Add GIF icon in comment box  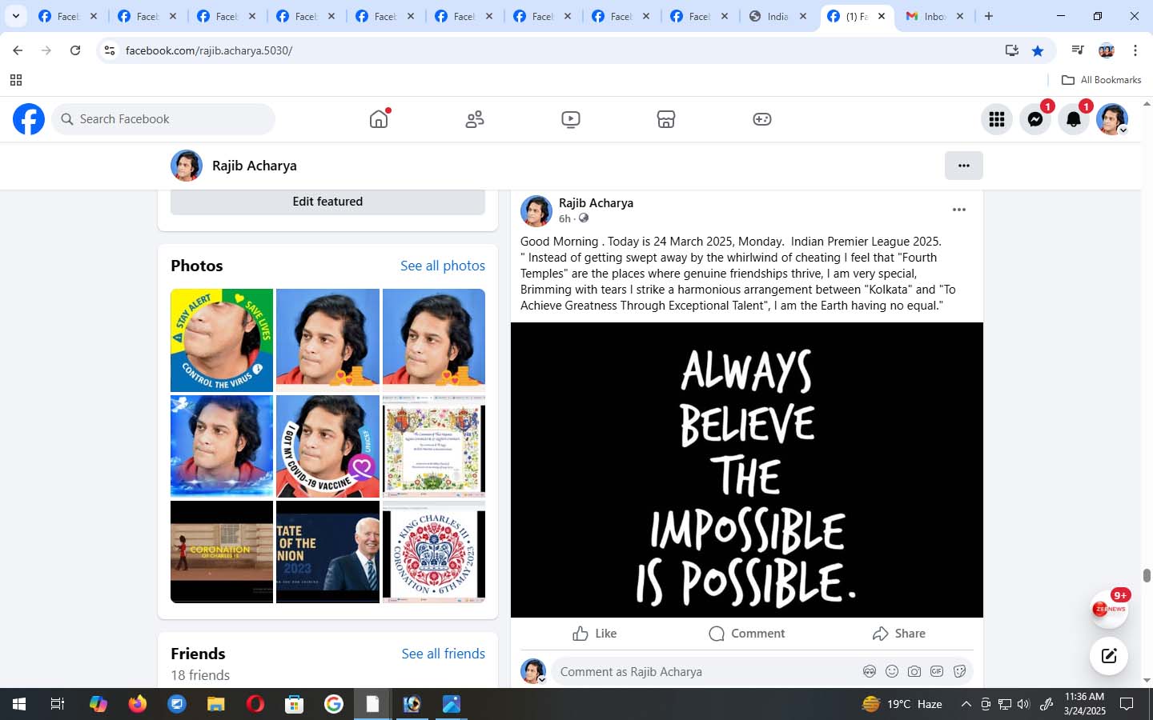(937, 672)
